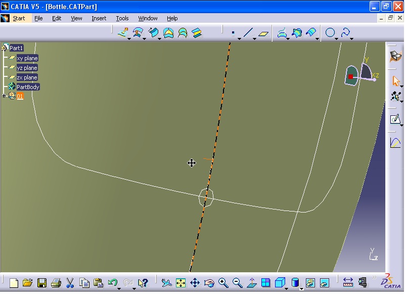Open the Start menu
Image resolution: width=405 pixels, height=295 pixels.
(x=19, y=18)
